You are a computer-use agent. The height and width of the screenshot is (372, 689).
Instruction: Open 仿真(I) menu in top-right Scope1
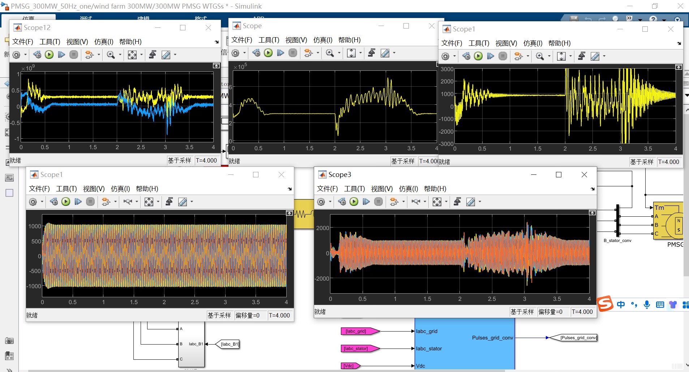click(x=533, y=43)
